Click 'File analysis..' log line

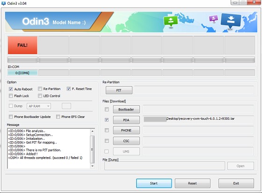pos(27,131)
